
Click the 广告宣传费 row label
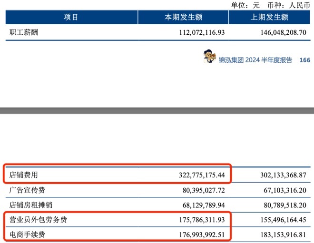(x=26, y=190)
